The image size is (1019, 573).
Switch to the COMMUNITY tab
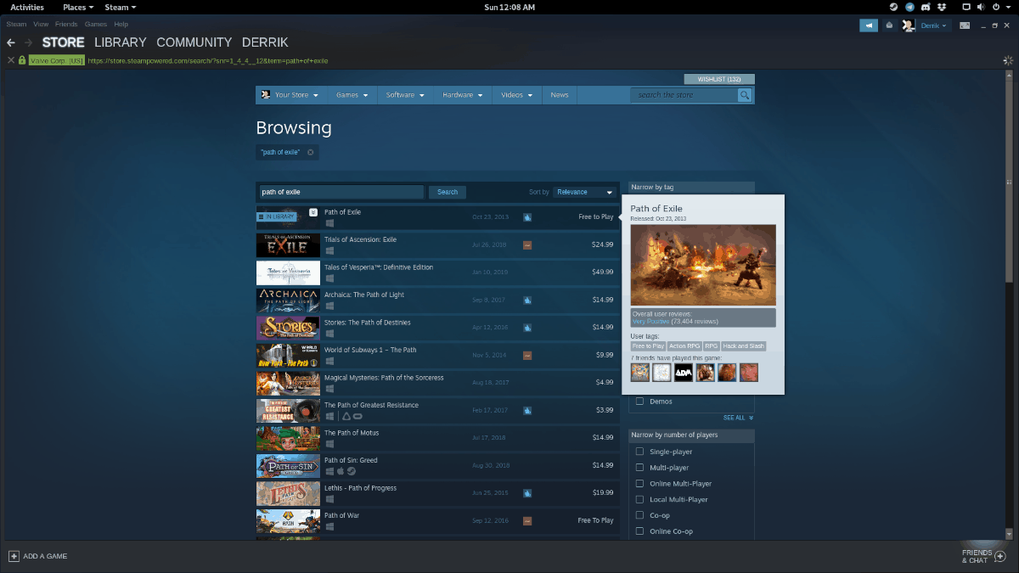[194, 42]
